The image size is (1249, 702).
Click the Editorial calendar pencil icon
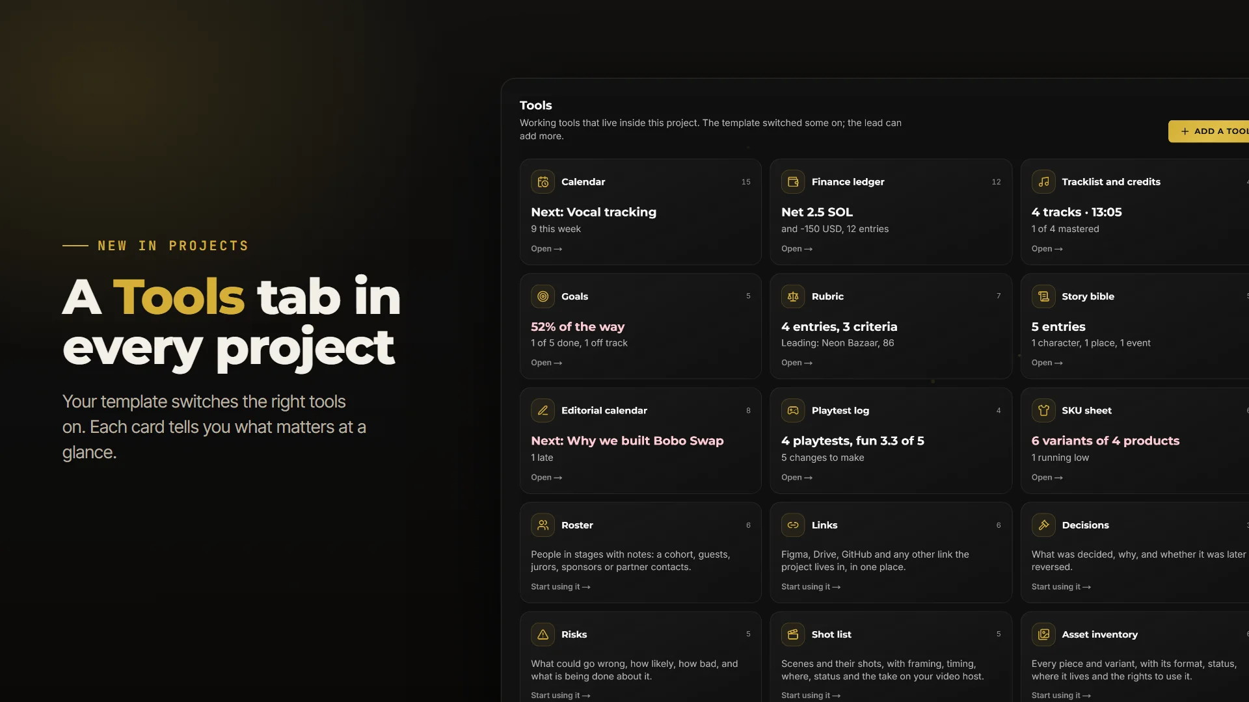[543, 411]
